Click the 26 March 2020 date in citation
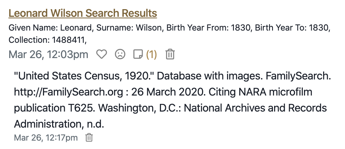The width and height of the screenshot is (345, 149). point(167,92)
